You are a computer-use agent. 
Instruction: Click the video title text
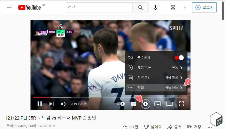(x=51, y=118)
